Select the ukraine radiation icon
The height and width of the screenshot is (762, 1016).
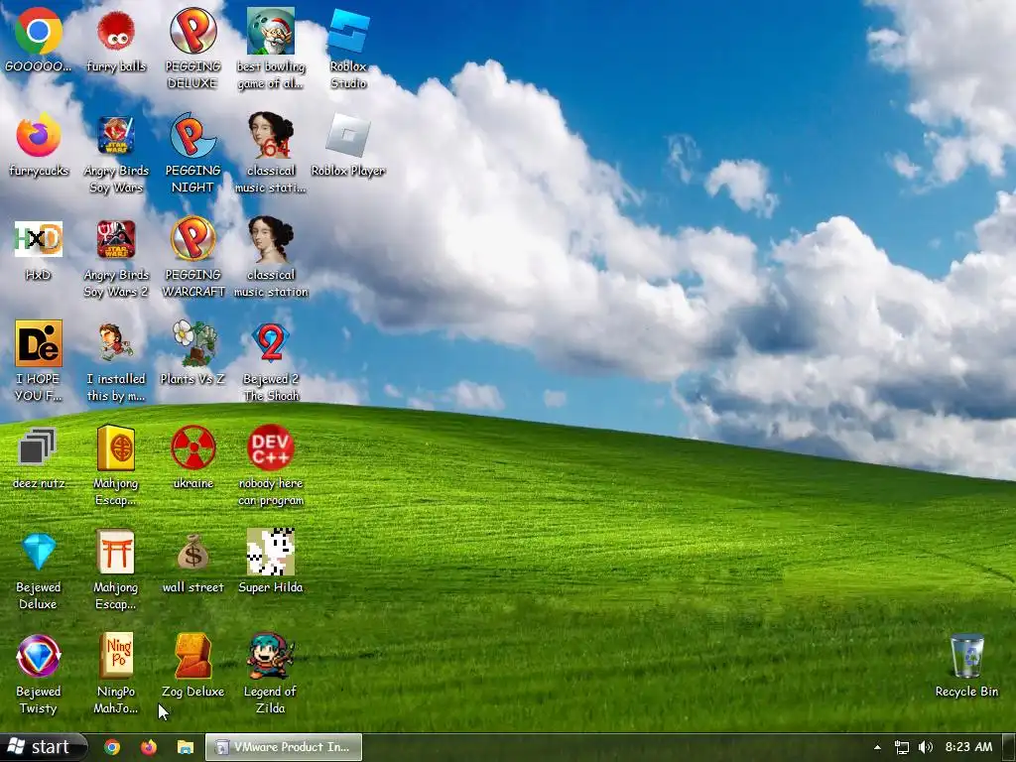(x=193, y=447)
